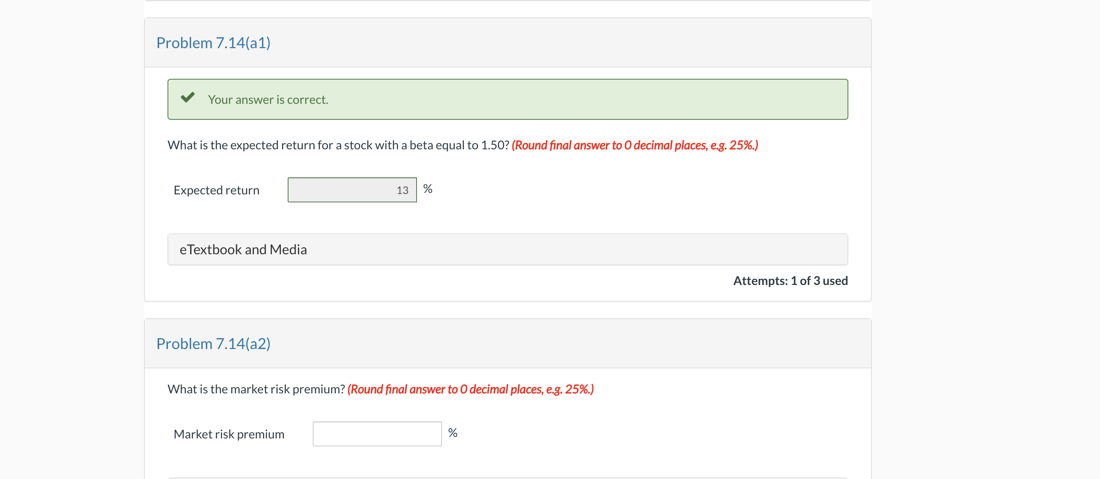Image resolution: width=1100 pixels, height=479 pixels.
Task: Click the Attempts: 1 of 3 used text
Action: click(x=790, y=280)
